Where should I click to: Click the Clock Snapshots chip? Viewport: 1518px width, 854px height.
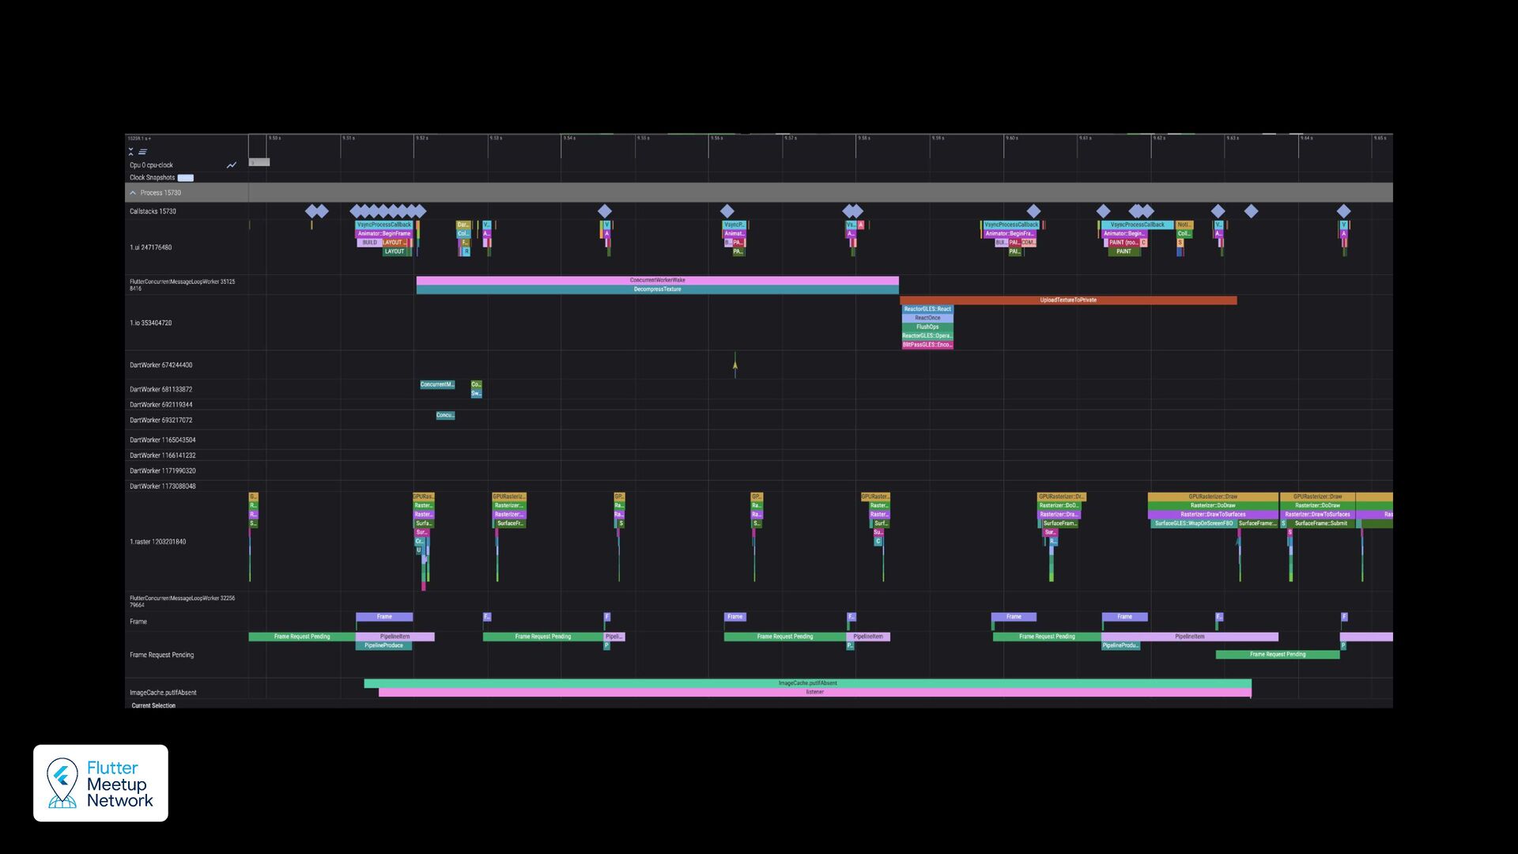(x=185, y=178)
